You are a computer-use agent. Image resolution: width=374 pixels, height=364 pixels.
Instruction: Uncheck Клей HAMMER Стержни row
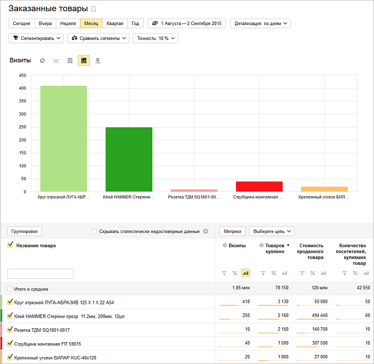click(x=10, y=316)
